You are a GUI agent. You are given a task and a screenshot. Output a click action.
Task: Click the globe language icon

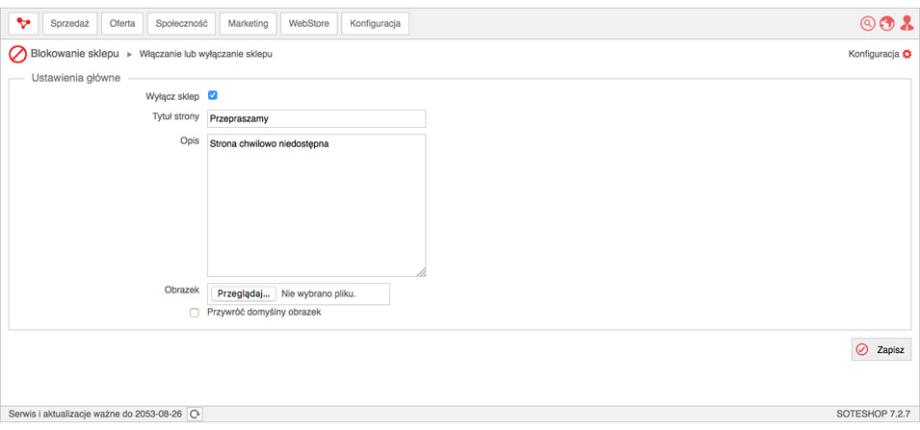(886, 23)
